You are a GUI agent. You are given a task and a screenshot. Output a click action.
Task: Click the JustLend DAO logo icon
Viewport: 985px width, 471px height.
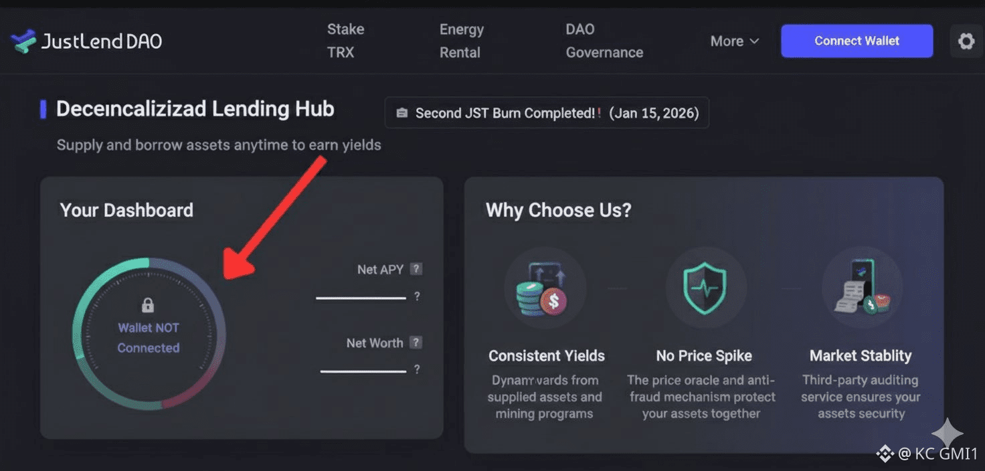tap(23, 41)
